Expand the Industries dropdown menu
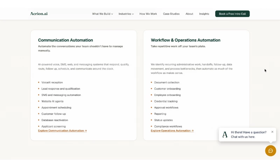Viewport: 280px width, 168px height. click(x=126, y=14)
